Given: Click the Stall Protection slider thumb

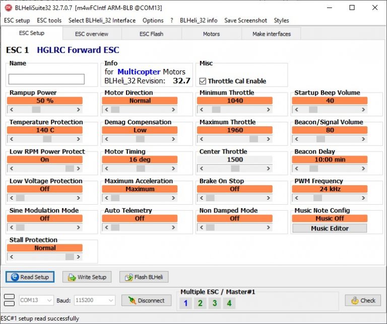Looking at the screenshot, I should point(70,257).
